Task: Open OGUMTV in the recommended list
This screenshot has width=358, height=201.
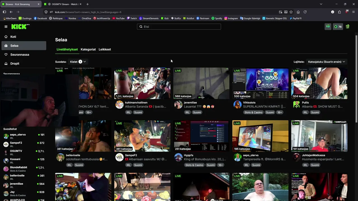Action: coord(24,152)
